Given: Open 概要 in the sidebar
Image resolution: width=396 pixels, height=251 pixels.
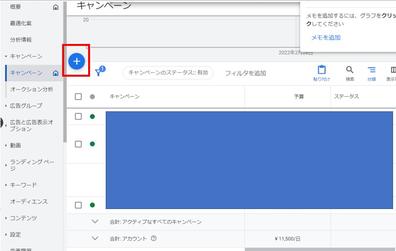Looking at the screenshot, I should pos(15,7).
